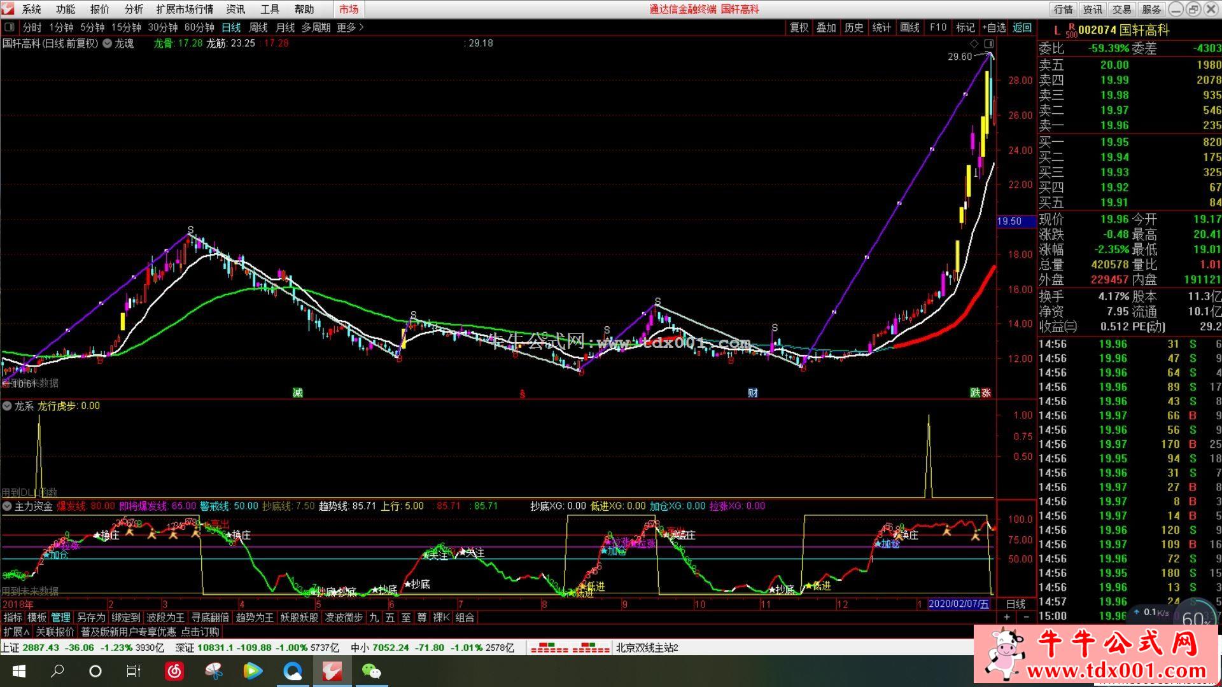Click the 涨 label at chart bottom right
Viewport: 1222px width, 687px height.
click(x=987, y=392)
